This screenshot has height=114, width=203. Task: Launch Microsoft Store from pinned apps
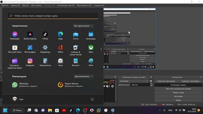click(x=15, y=49)
